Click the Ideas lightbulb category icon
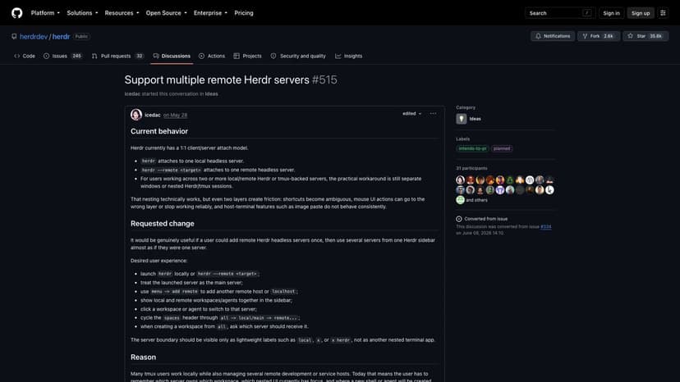Screen dimensions: 680x382 click(x=461, y=119)
